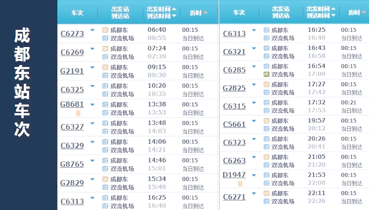The height and width of the screenshot is (210, 369).
Task: Click arrival time 22:26
Action: point(316,201)
